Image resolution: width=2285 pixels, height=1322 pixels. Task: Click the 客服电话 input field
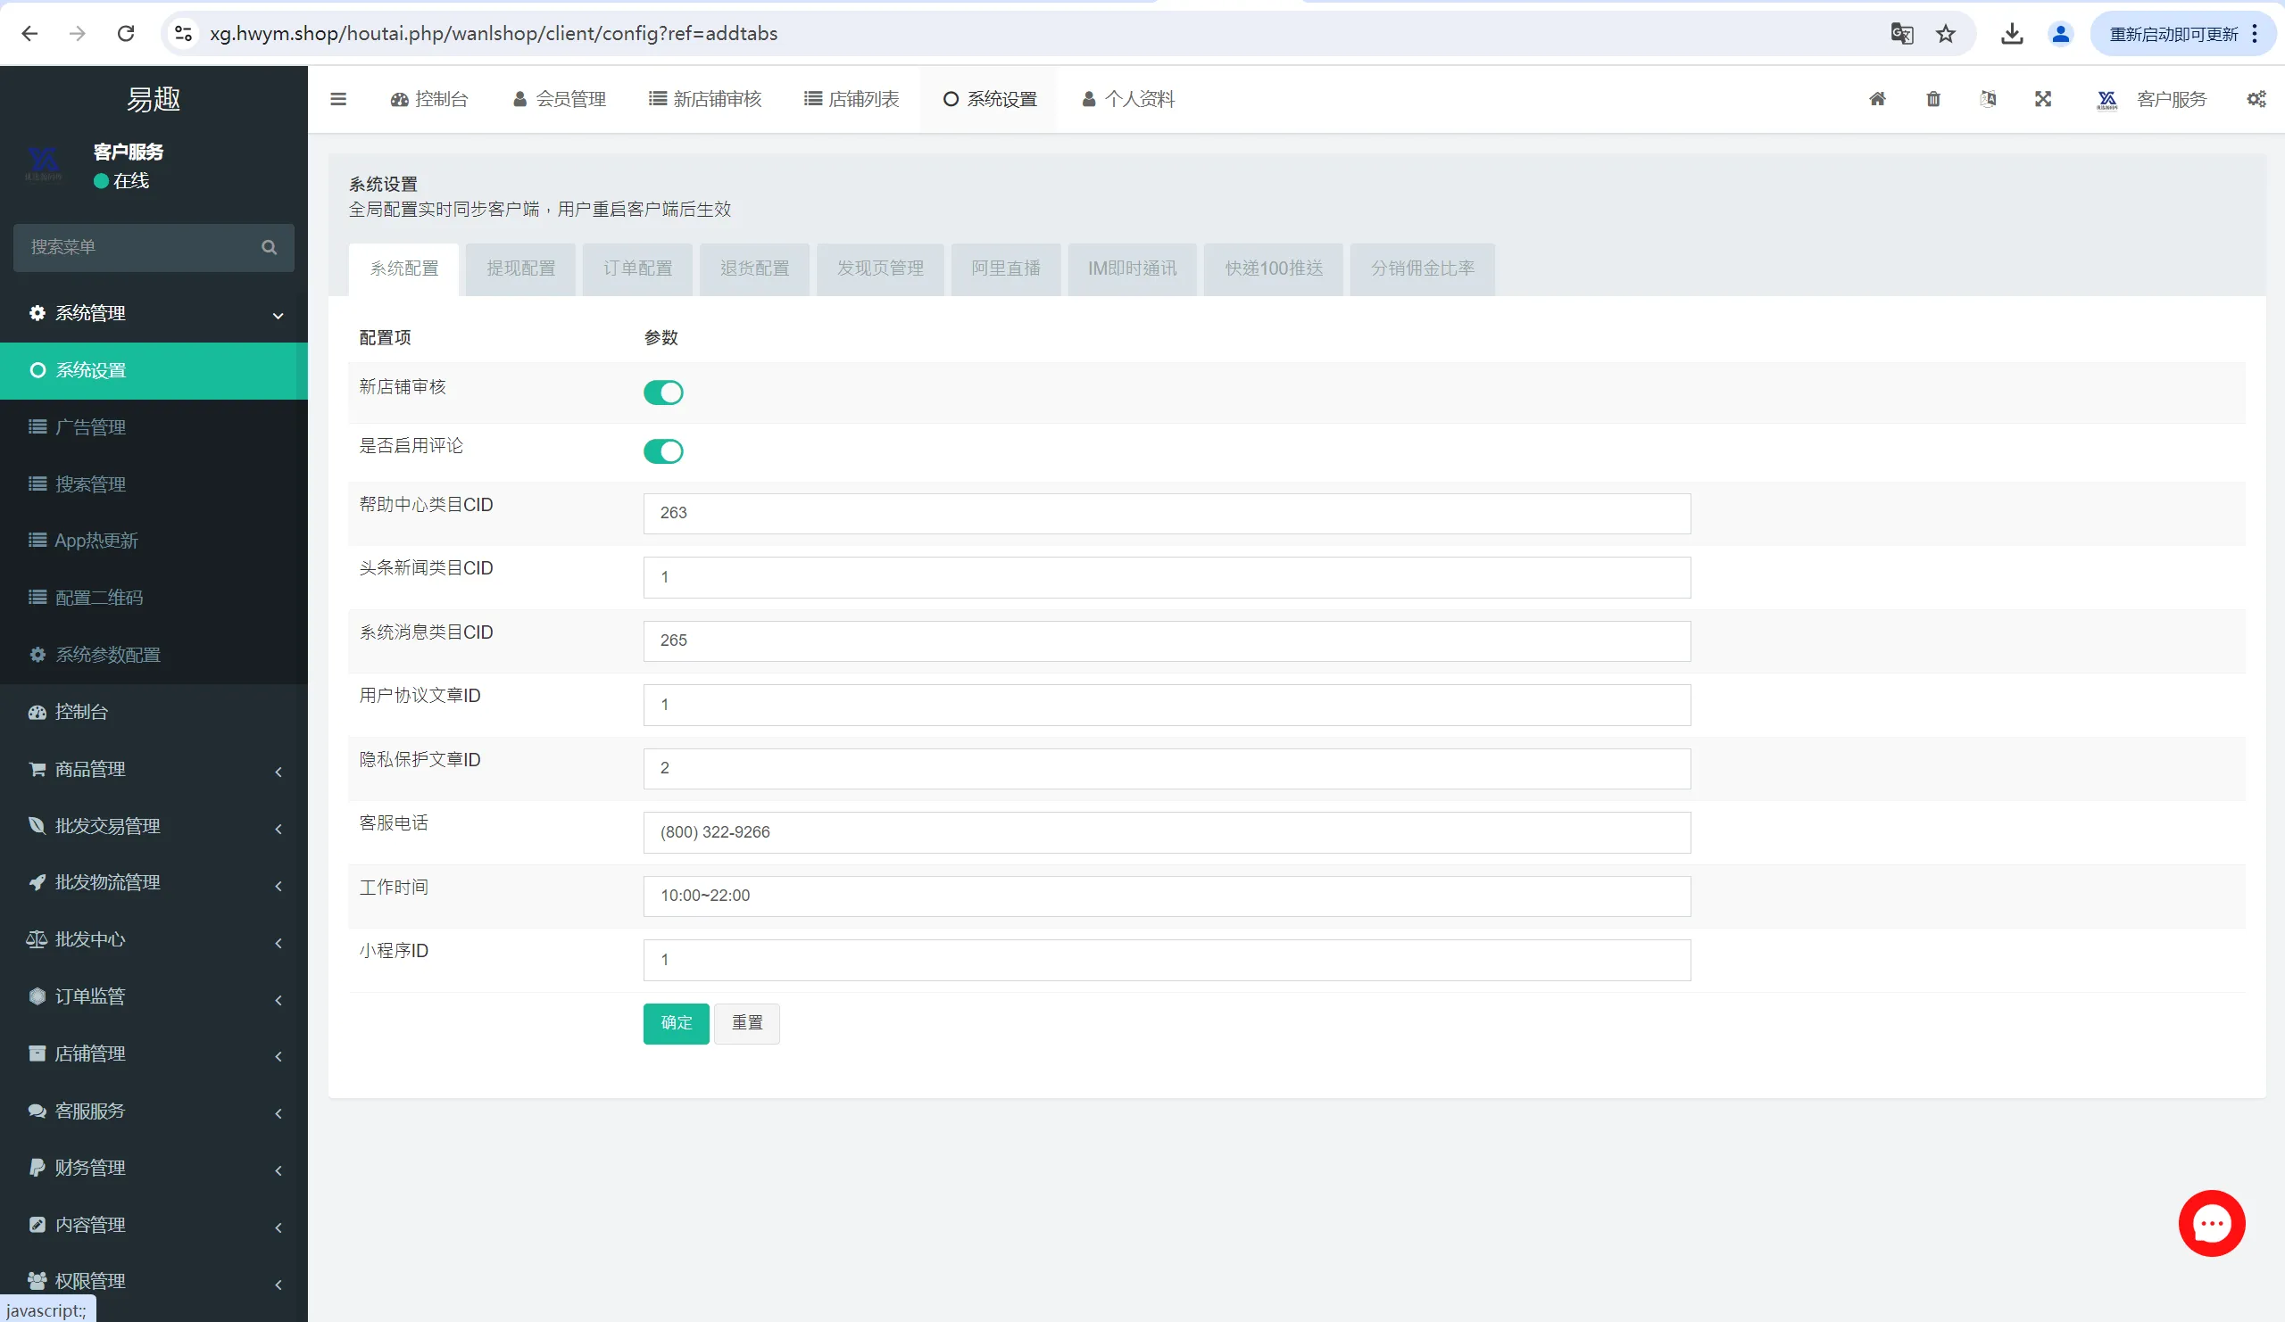[x=1166, y=831]
